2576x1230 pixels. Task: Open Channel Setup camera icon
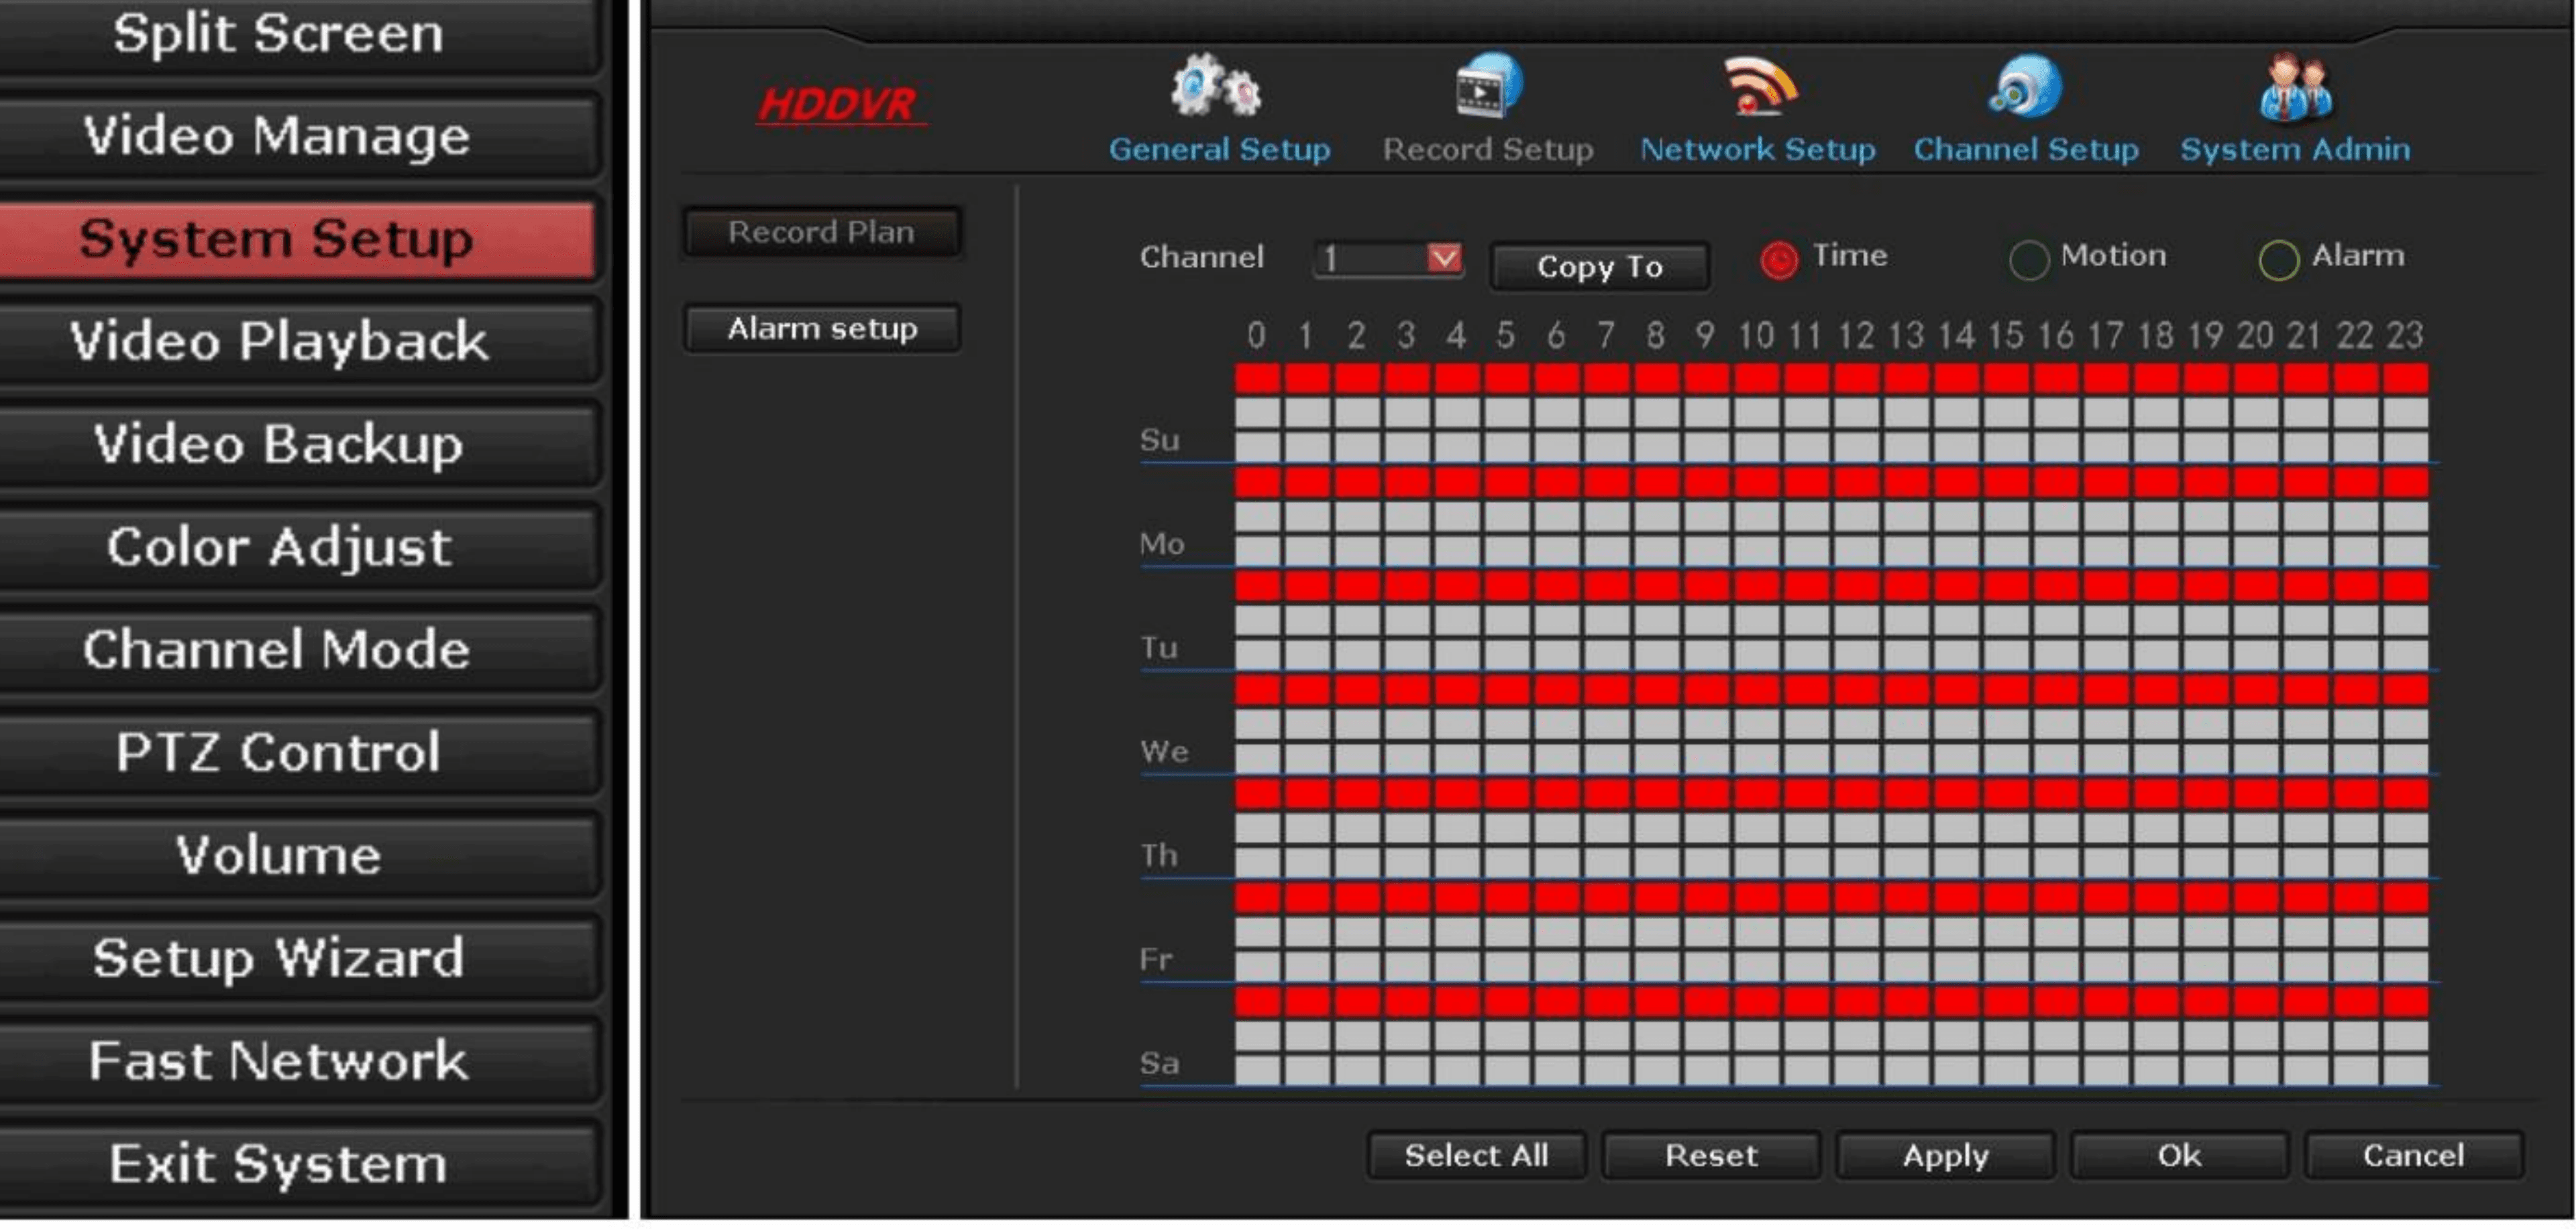coord(2025,86)
